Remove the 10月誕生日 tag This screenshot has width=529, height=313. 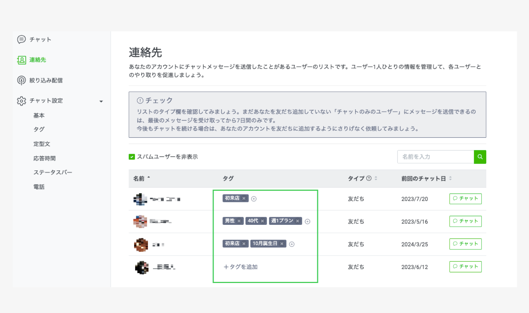(x=282, y=244)
